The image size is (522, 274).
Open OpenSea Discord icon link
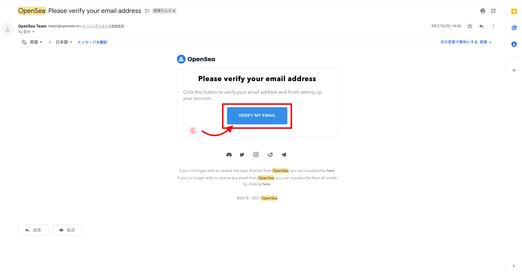click(x=229, y=155)
